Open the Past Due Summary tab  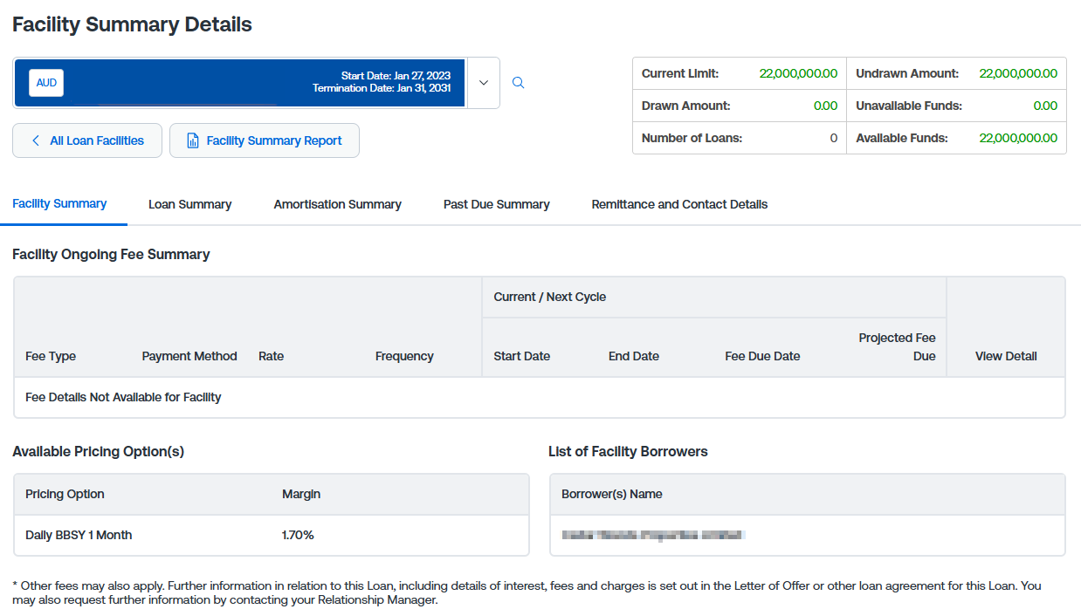pyautogui.click(x=496, y=204)
